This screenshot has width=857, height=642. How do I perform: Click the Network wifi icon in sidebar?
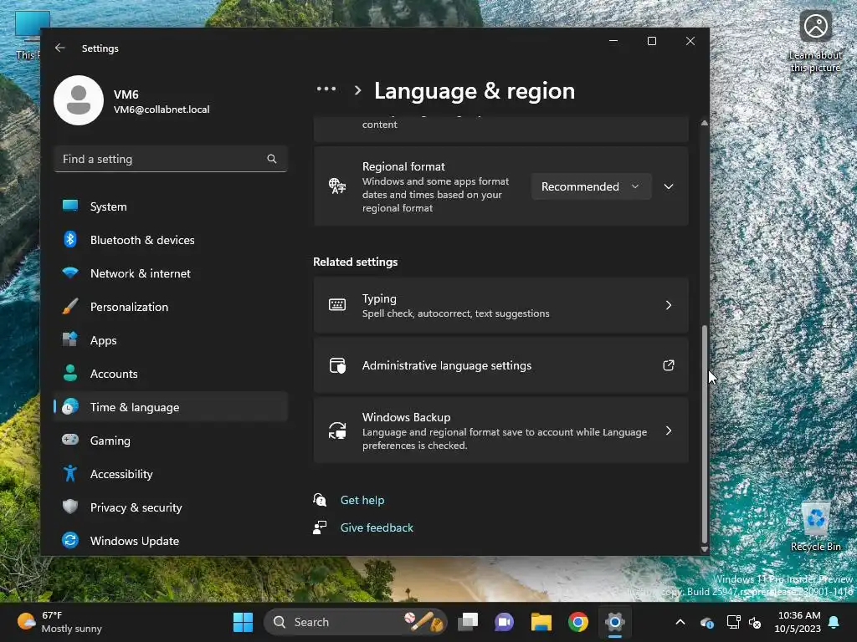pos(70,273)
